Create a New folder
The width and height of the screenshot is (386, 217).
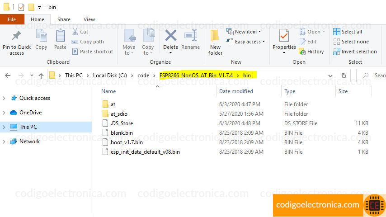coord(215,42)
